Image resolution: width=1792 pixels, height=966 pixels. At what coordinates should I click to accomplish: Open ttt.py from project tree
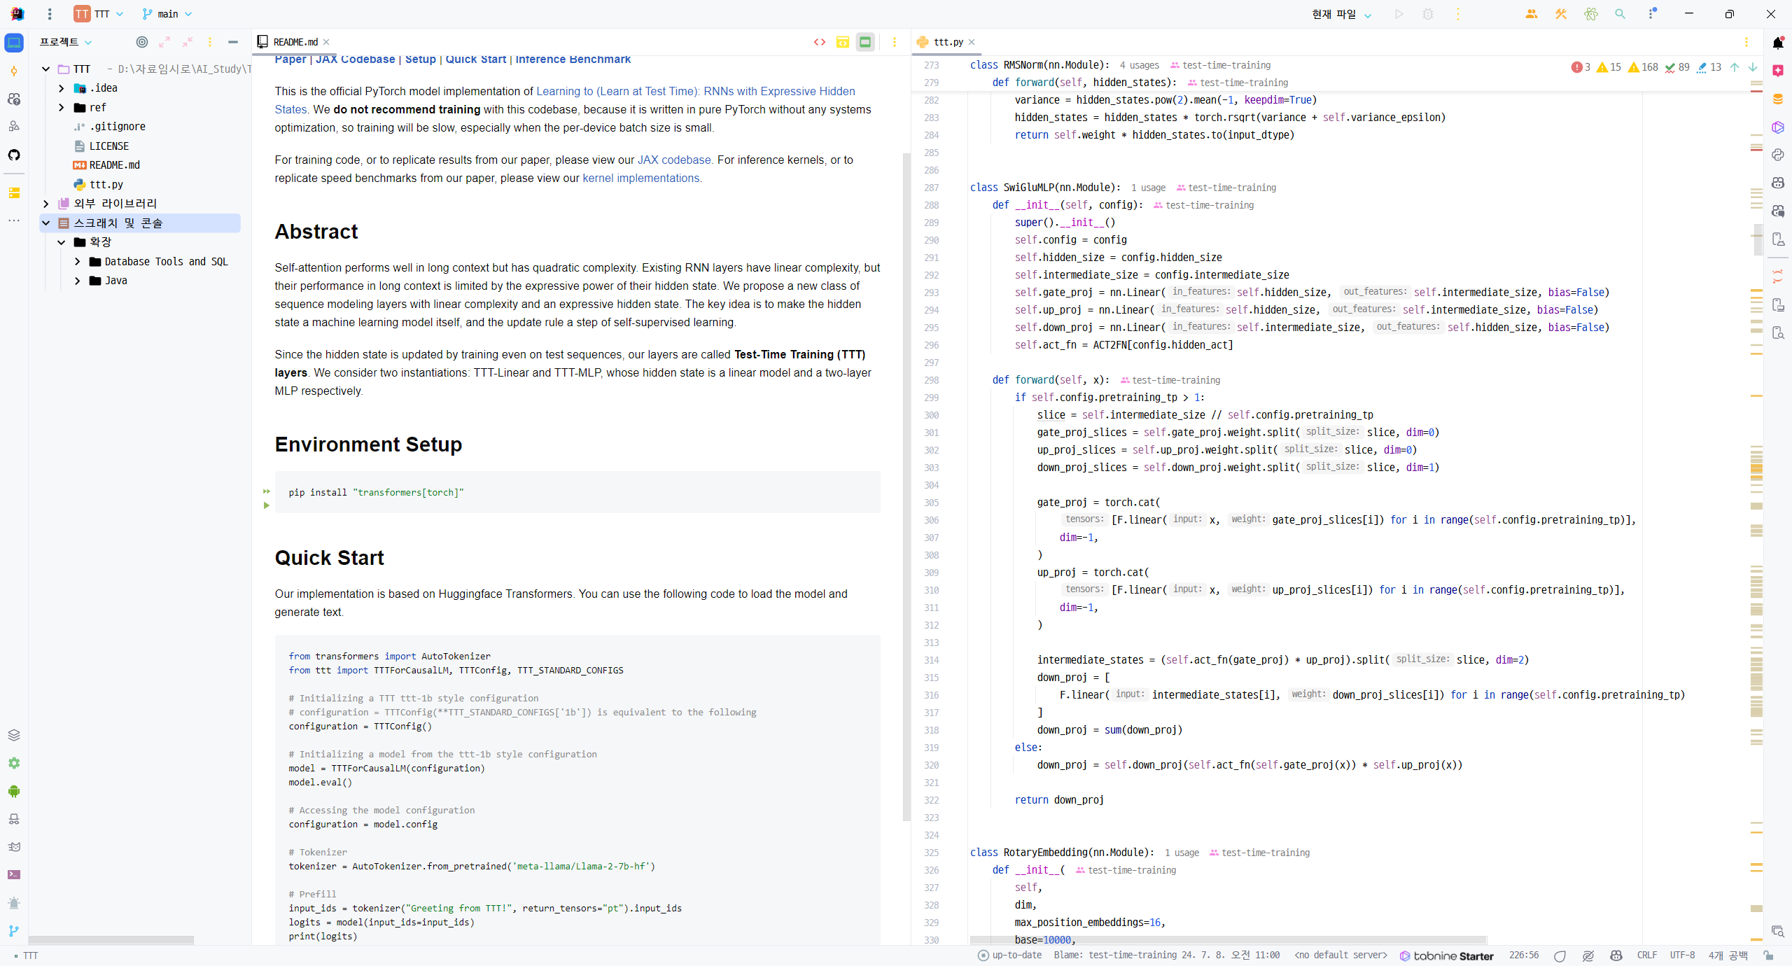pos(106,185)
